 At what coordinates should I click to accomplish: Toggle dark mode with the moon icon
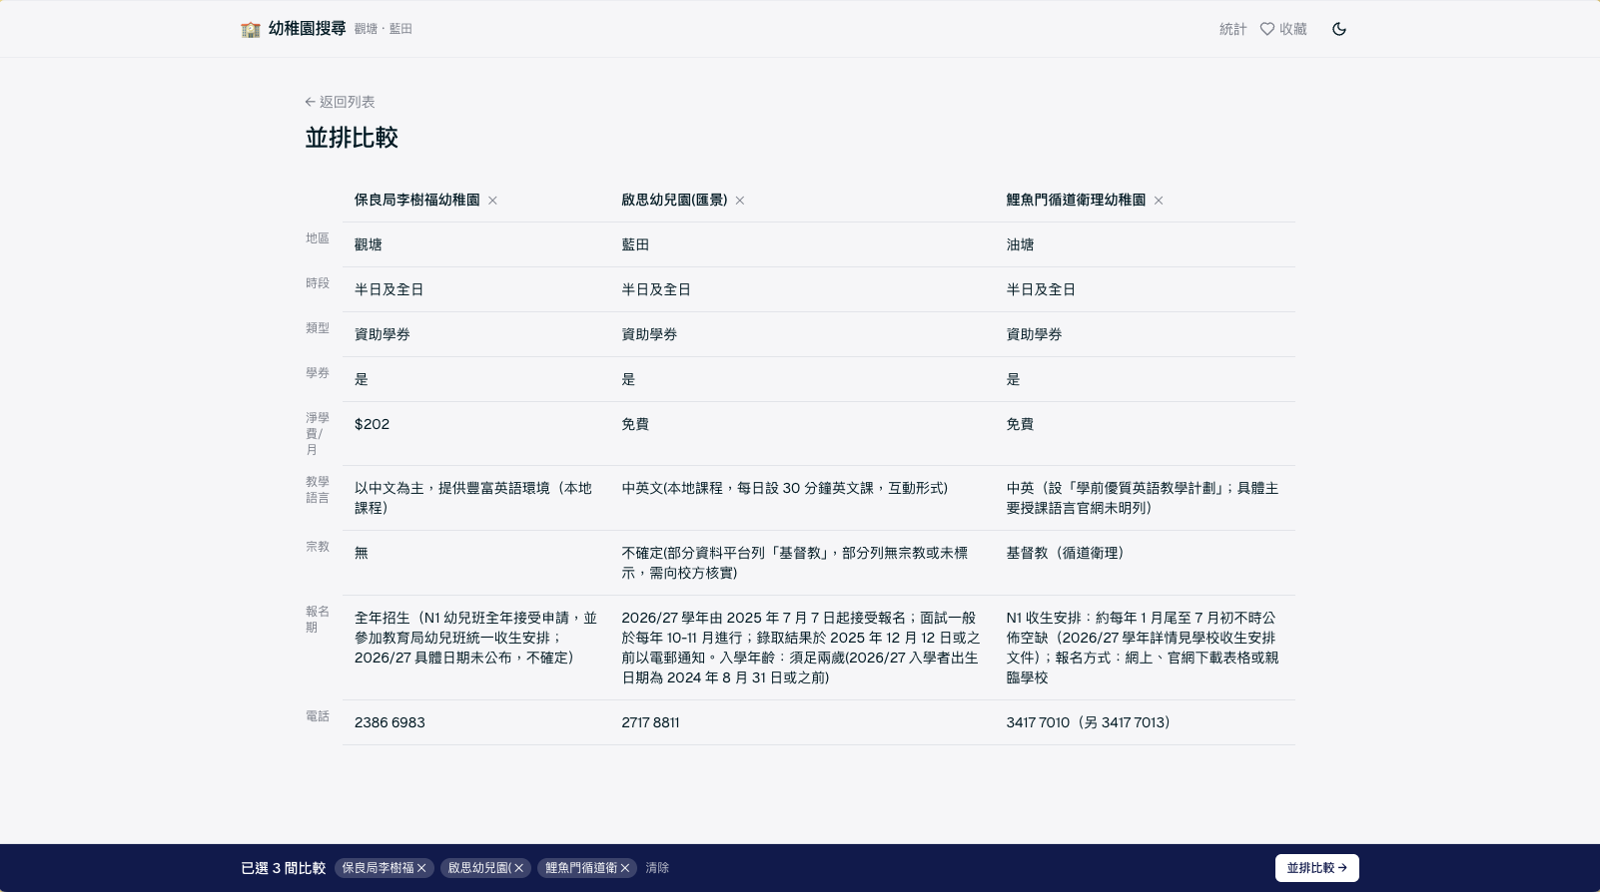click(1339, 29)
